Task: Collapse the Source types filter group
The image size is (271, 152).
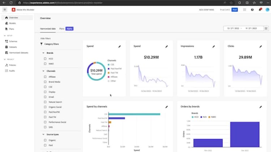Action: click(x=43, y=134)
